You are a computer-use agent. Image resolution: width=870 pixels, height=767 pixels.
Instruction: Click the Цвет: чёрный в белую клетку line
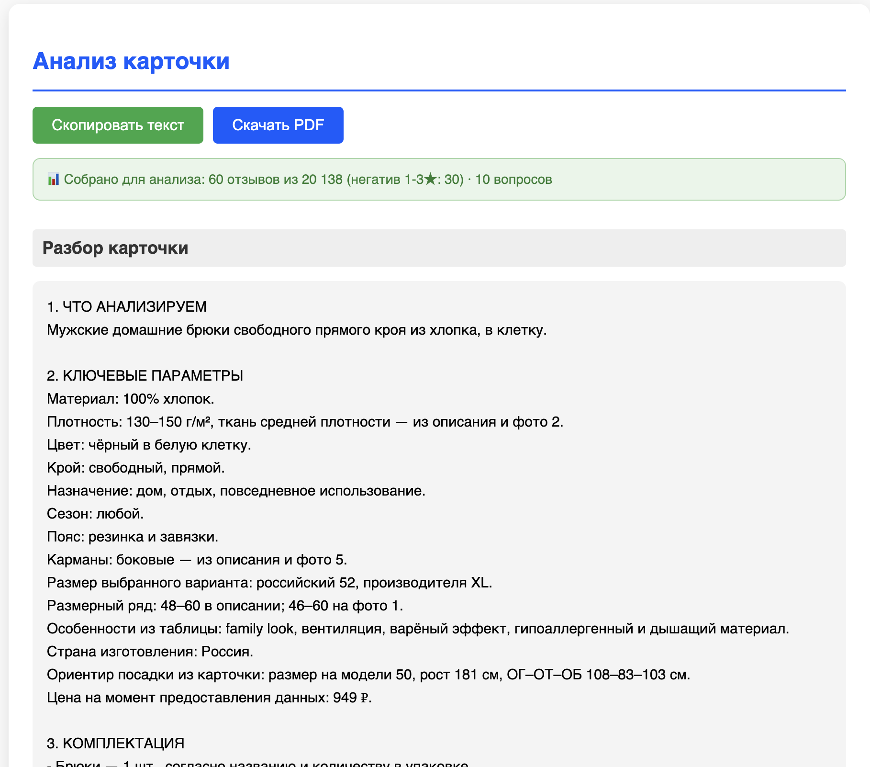[x=149, y=445]
